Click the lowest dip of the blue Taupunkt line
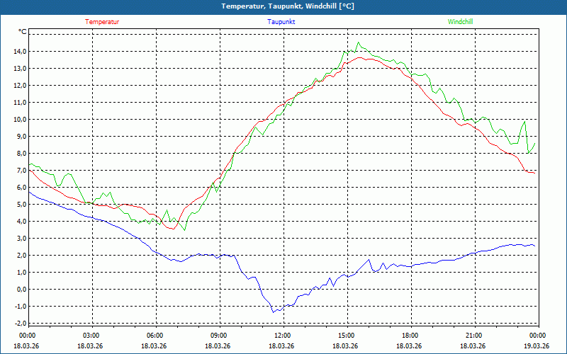567x354 pixels. click(274, 312)
